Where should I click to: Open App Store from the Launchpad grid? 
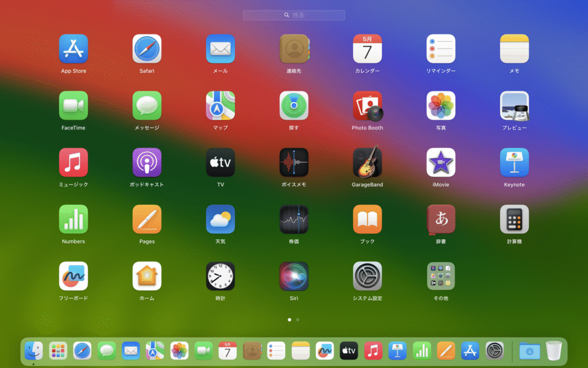tap(73, 49)
